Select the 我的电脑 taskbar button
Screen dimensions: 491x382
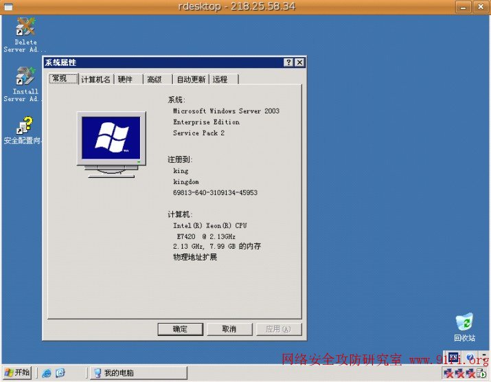tap(139, 373)
